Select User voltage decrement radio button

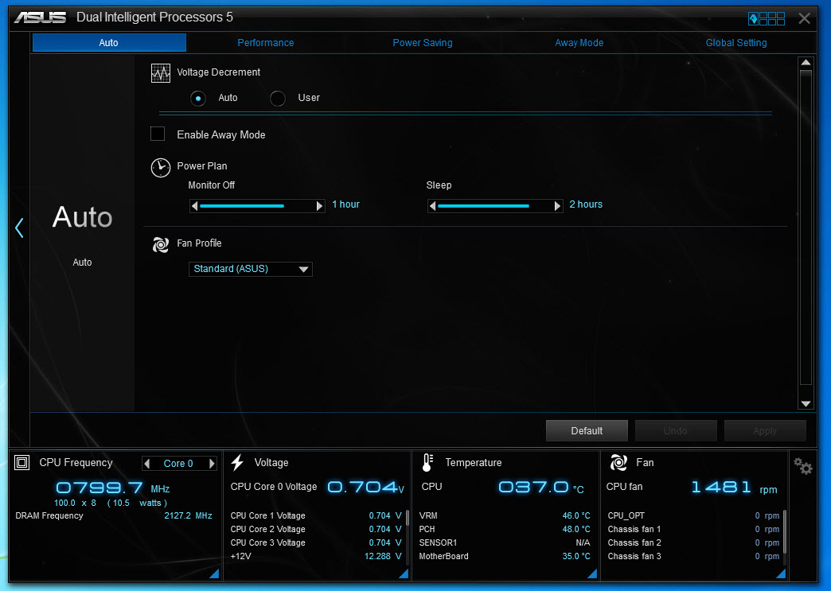(x=278, y=99)
